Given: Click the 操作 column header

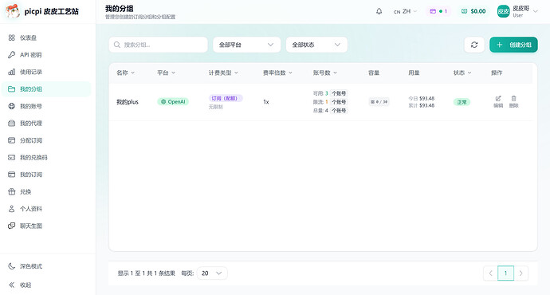Looking at the screenshot, I should click(x=497, y=73).
